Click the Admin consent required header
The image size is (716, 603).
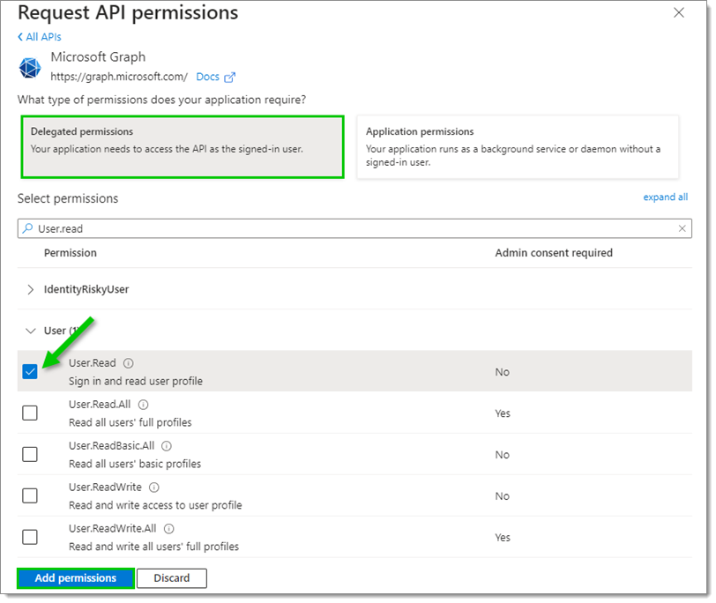[554, 253]
